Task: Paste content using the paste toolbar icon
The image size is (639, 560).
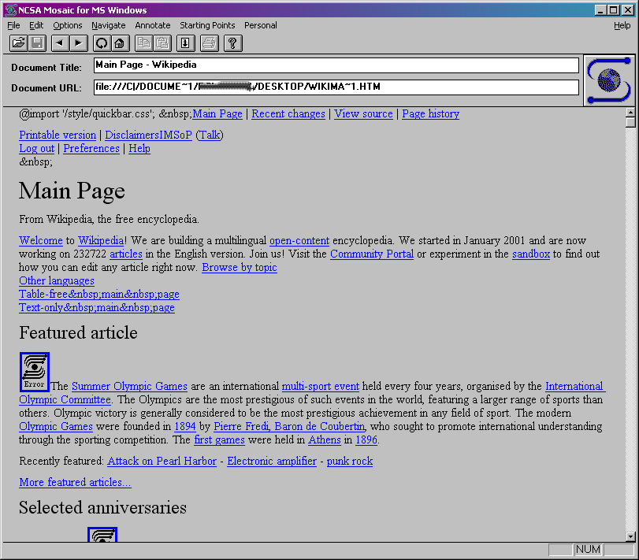Action: point(161,43)
